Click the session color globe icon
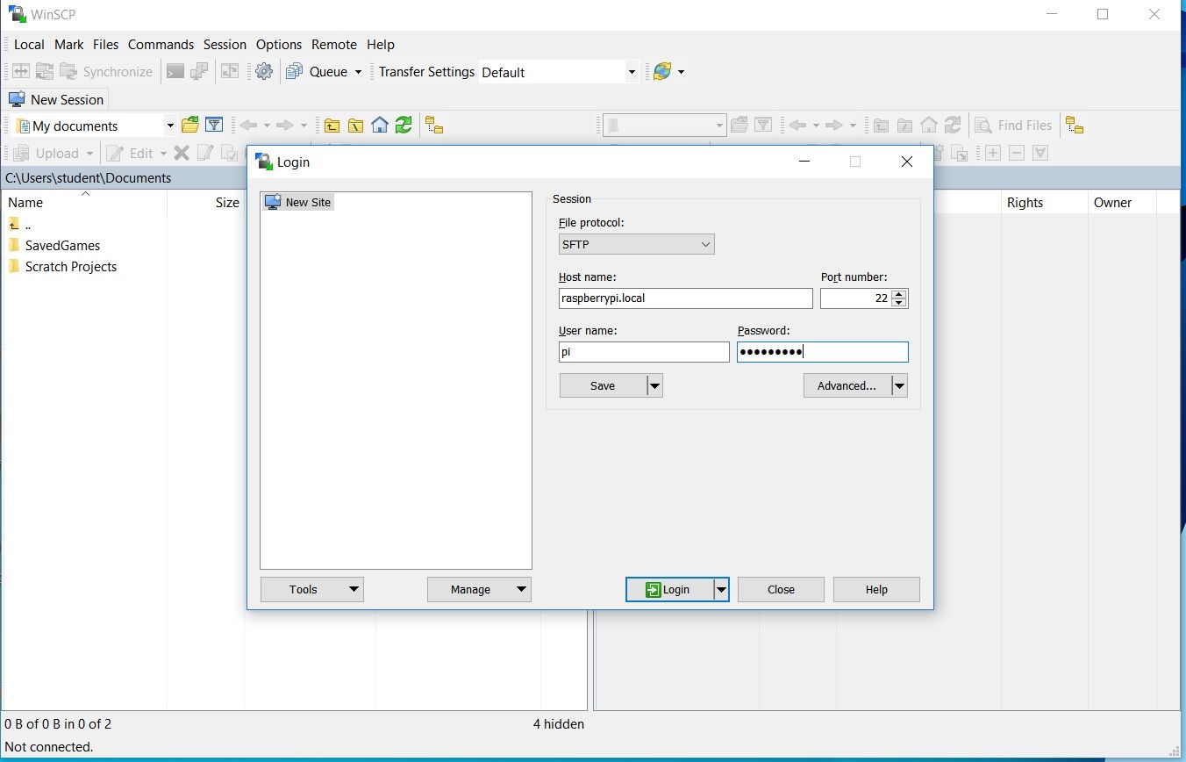 point(663,71)
